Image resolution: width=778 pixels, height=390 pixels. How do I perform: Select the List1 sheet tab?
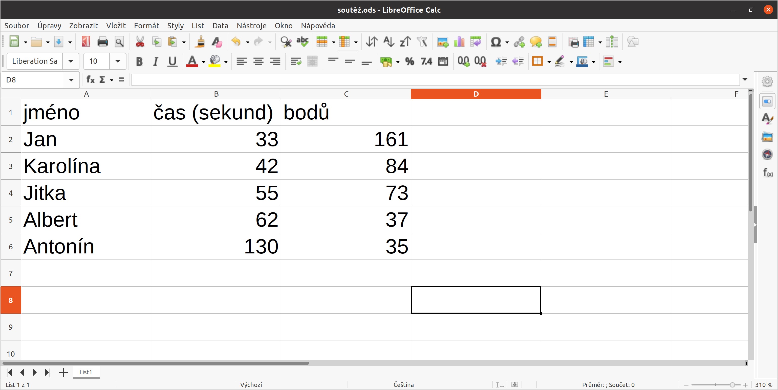click(x=86, y=372)
